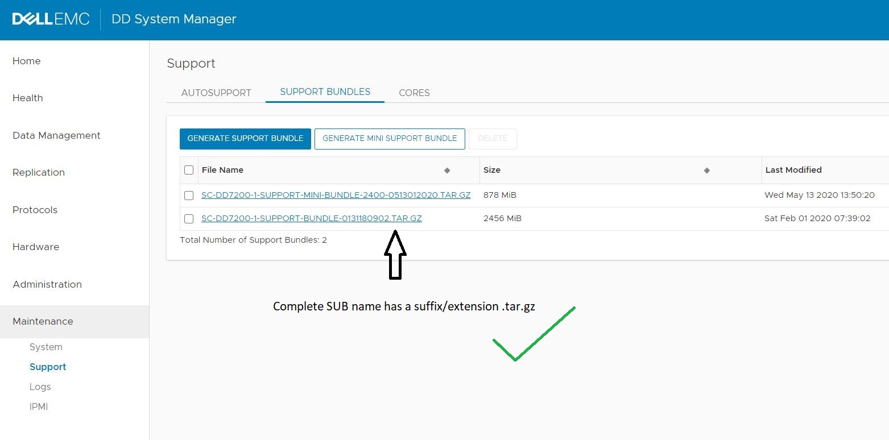This screenshot has width=889, height=440.
Task: Sort the File Name column using its sort diamond
Action: point(447,170)
